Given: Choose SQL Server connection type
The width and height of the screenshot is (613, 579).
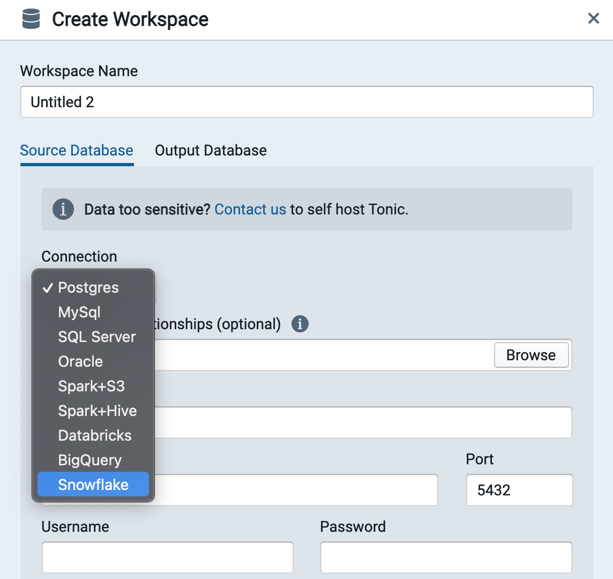Looking at the screenshot, I should (93, 337).
